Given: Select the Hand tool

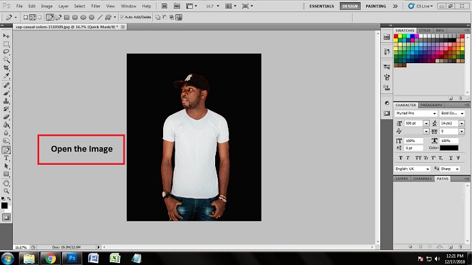Looking at the screenshot, I should click(x=6, y=183).
